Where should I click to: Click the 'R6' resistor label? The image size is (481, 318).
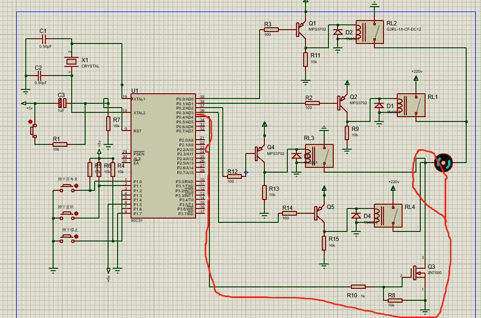click(x=108, y=166)
